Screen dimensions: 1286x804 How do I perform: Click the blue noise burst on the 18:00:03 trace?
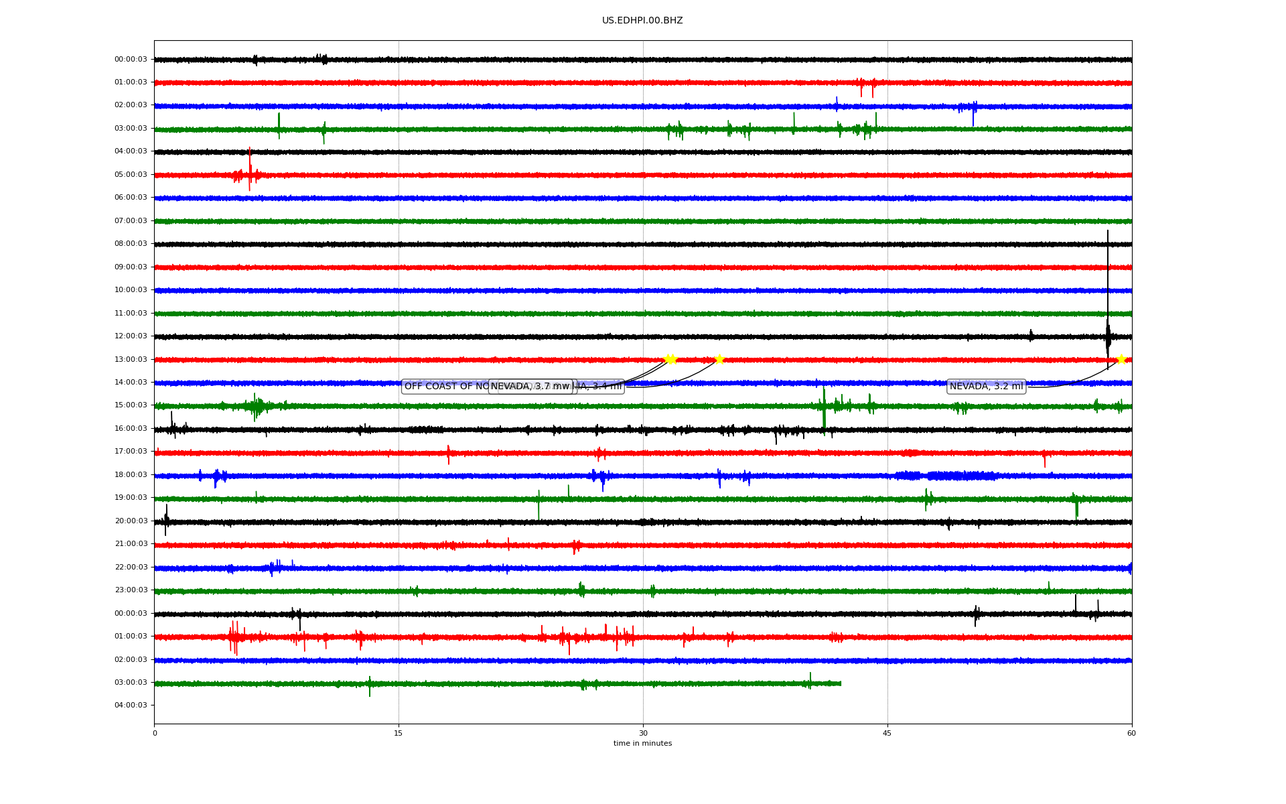946,476
